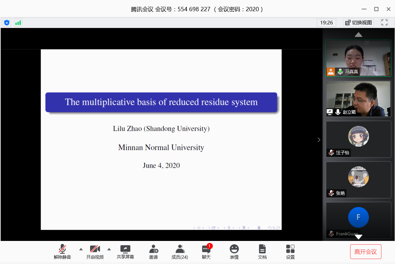Open the Chat (聊天) panel
395x264 pixels.
point(206,252)
